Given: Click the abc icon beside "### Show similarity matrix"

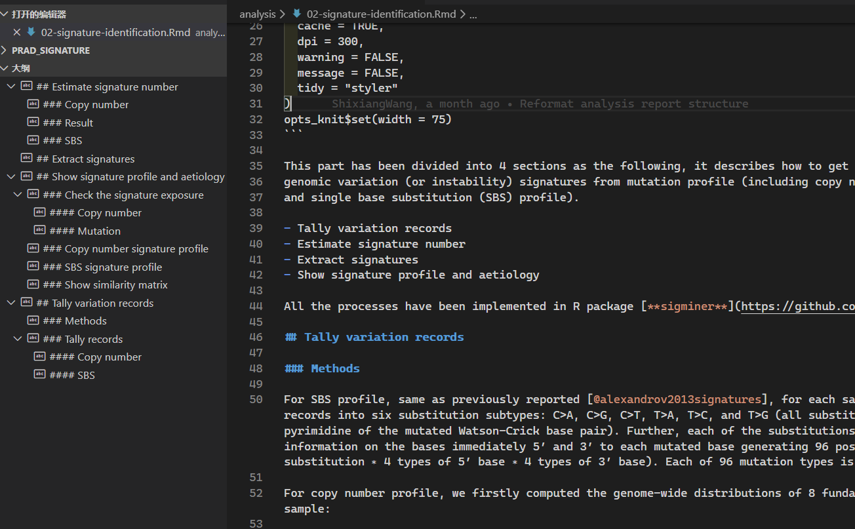Looking at the screenshot, I should coord(33,284).
